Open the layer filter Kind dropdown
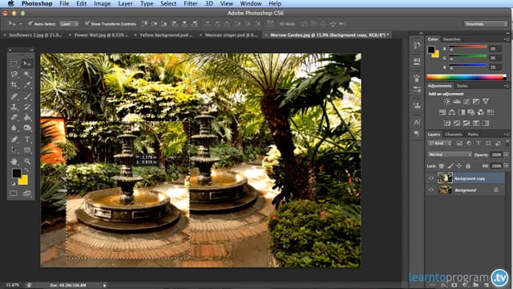Screen dimensions: 513x289 click(x=440, y=143)
